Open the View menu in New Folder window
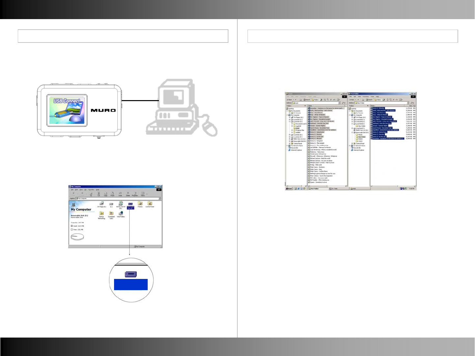This screenshot has height=356, width=475. coord(360,96)
